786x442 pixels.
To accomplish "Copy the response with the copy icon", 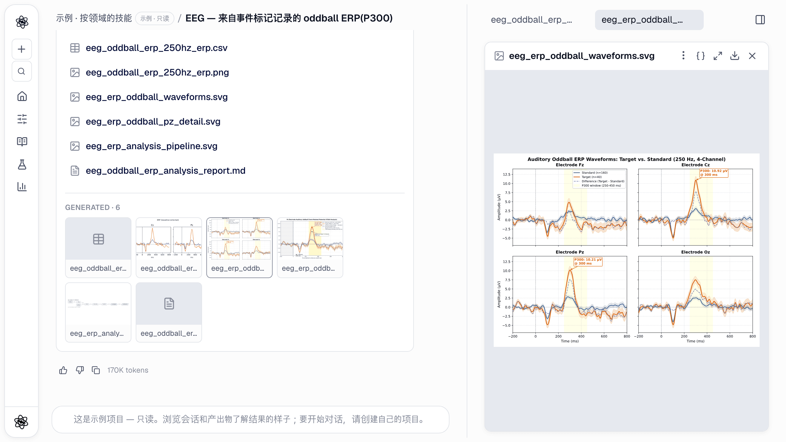I will [96, 370].
